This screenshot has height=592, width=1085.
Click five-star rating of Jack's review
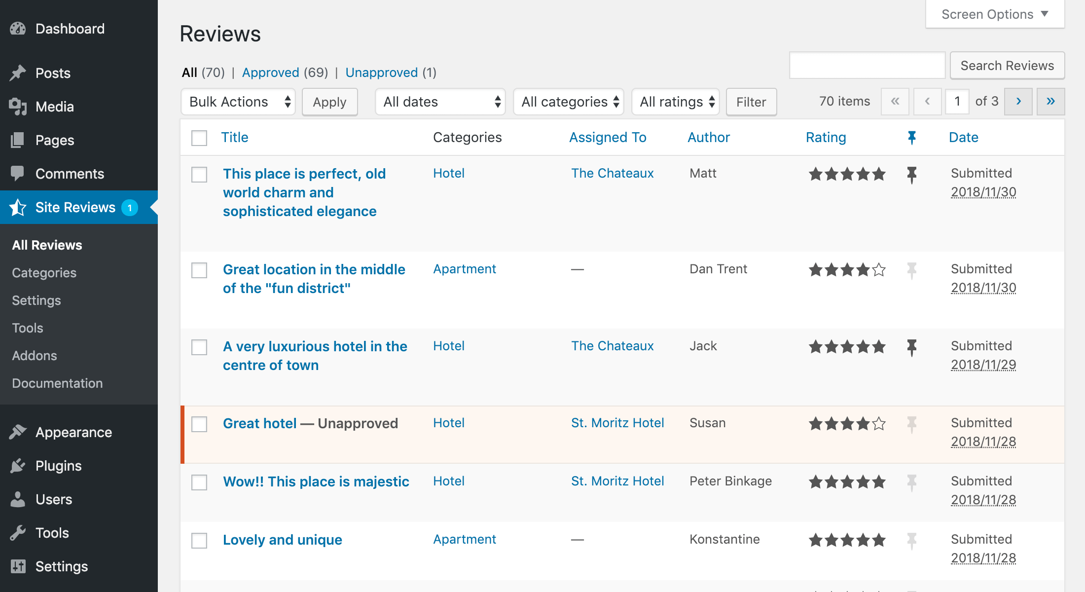[x=847, y=347]
